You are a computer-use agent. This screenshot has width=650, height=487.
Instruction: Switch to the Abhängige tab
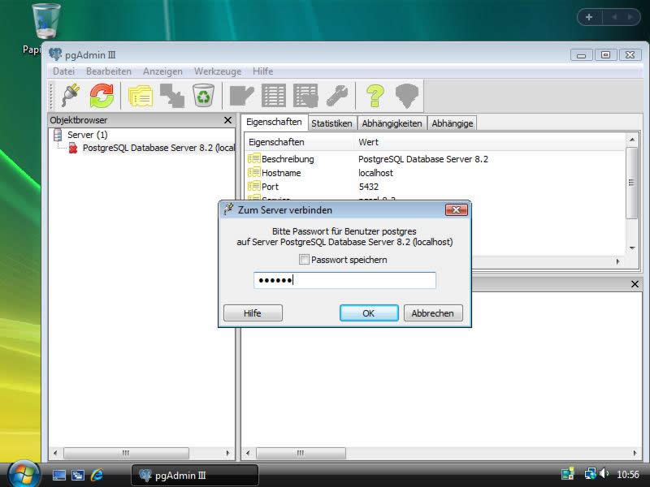(453, 123)
